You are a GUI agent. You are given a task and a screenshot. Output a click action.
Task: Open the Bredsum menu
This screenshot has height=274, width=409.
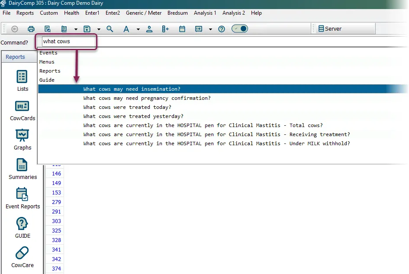coord(177,13)
